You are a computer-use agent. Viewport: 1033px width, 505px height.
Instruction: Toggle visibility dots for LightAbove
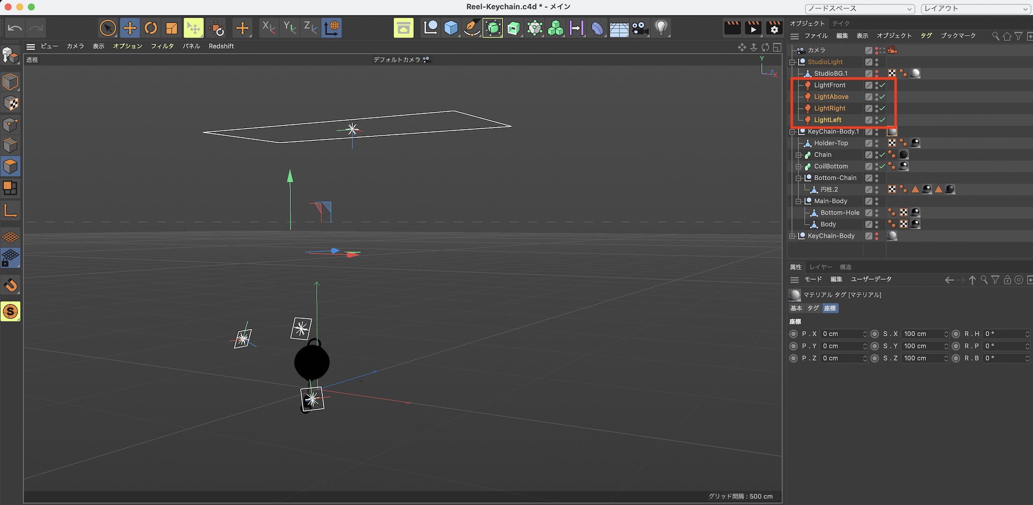[877, 97]
